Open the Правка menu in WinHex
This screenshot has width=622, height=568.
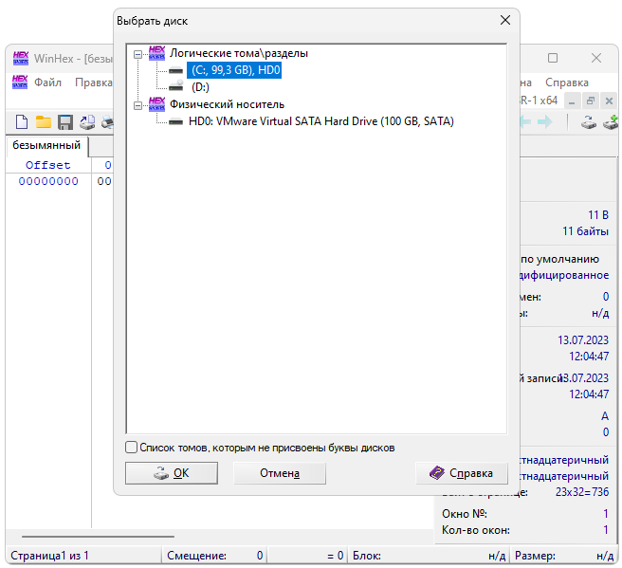[x=94, y=82]
